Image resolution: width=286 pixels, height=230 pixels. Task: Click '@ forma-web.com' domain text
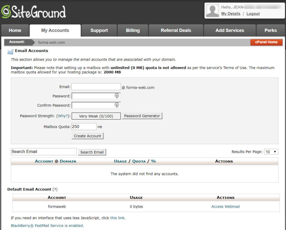138,88
